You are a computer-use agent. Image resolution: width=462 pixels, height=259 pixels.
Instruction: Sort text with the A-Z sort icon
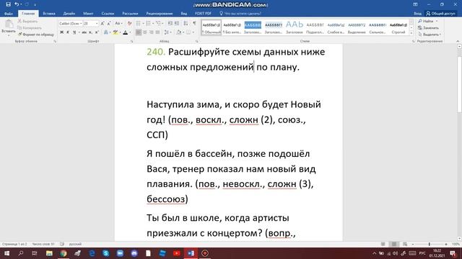pyautogui.click(x=186, y=24)
